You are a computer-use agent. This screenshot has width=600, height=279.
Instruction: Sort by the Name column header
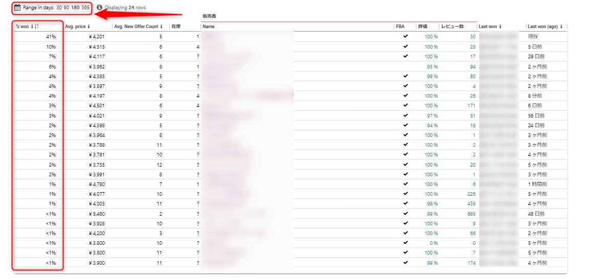click(x=208, y=27)
